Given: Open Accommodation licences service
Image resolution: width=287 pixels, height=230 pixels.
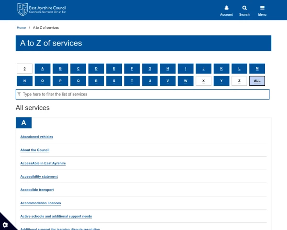Looking at the screenshot, I should click(40, 203).
